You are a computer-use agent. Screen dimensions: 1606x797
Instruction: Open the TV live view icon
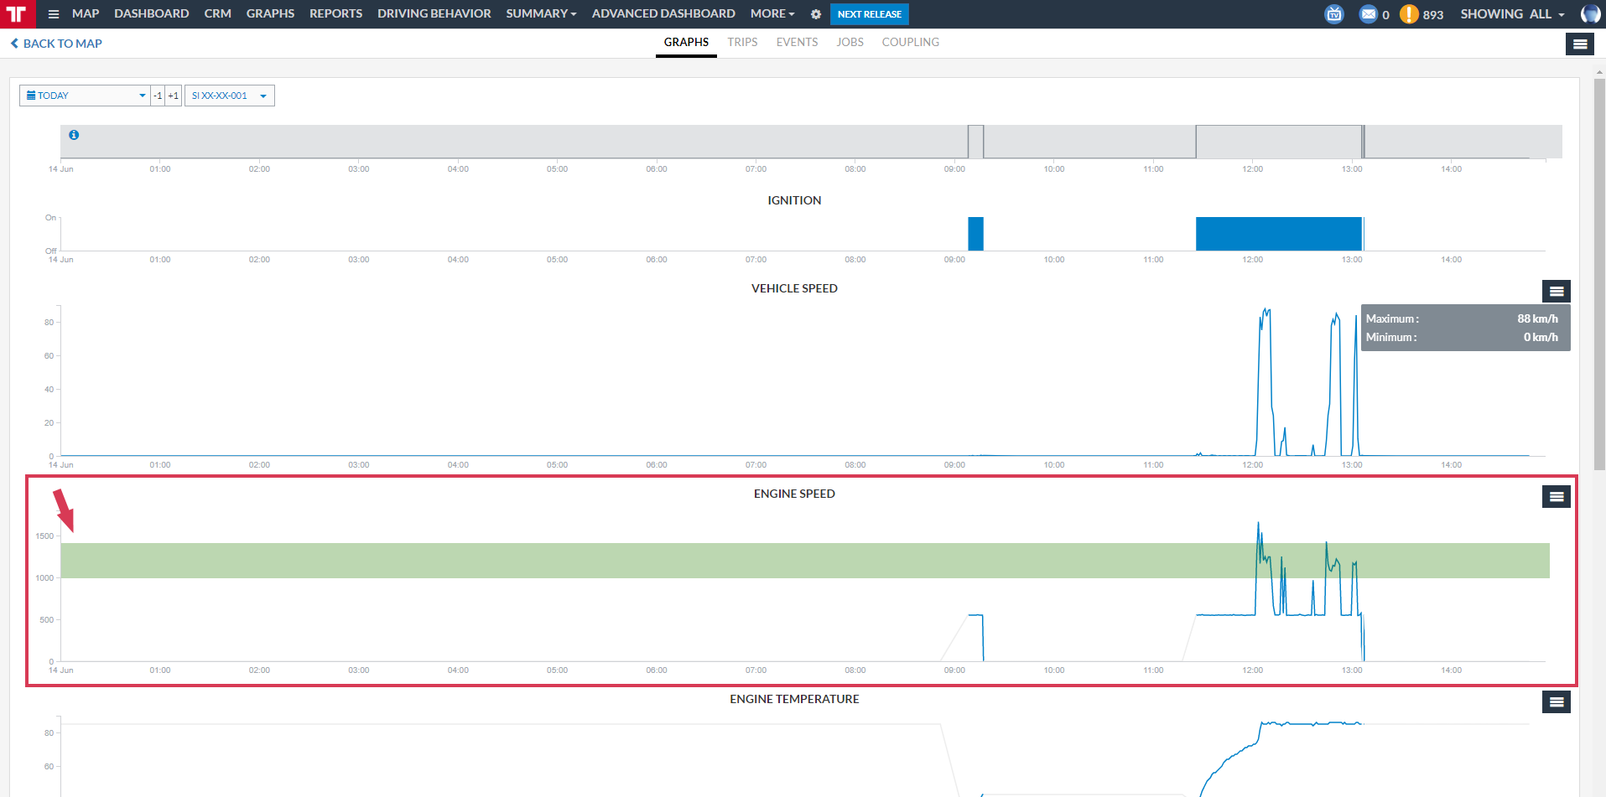pyautogui.click(x=1334, y=14)
